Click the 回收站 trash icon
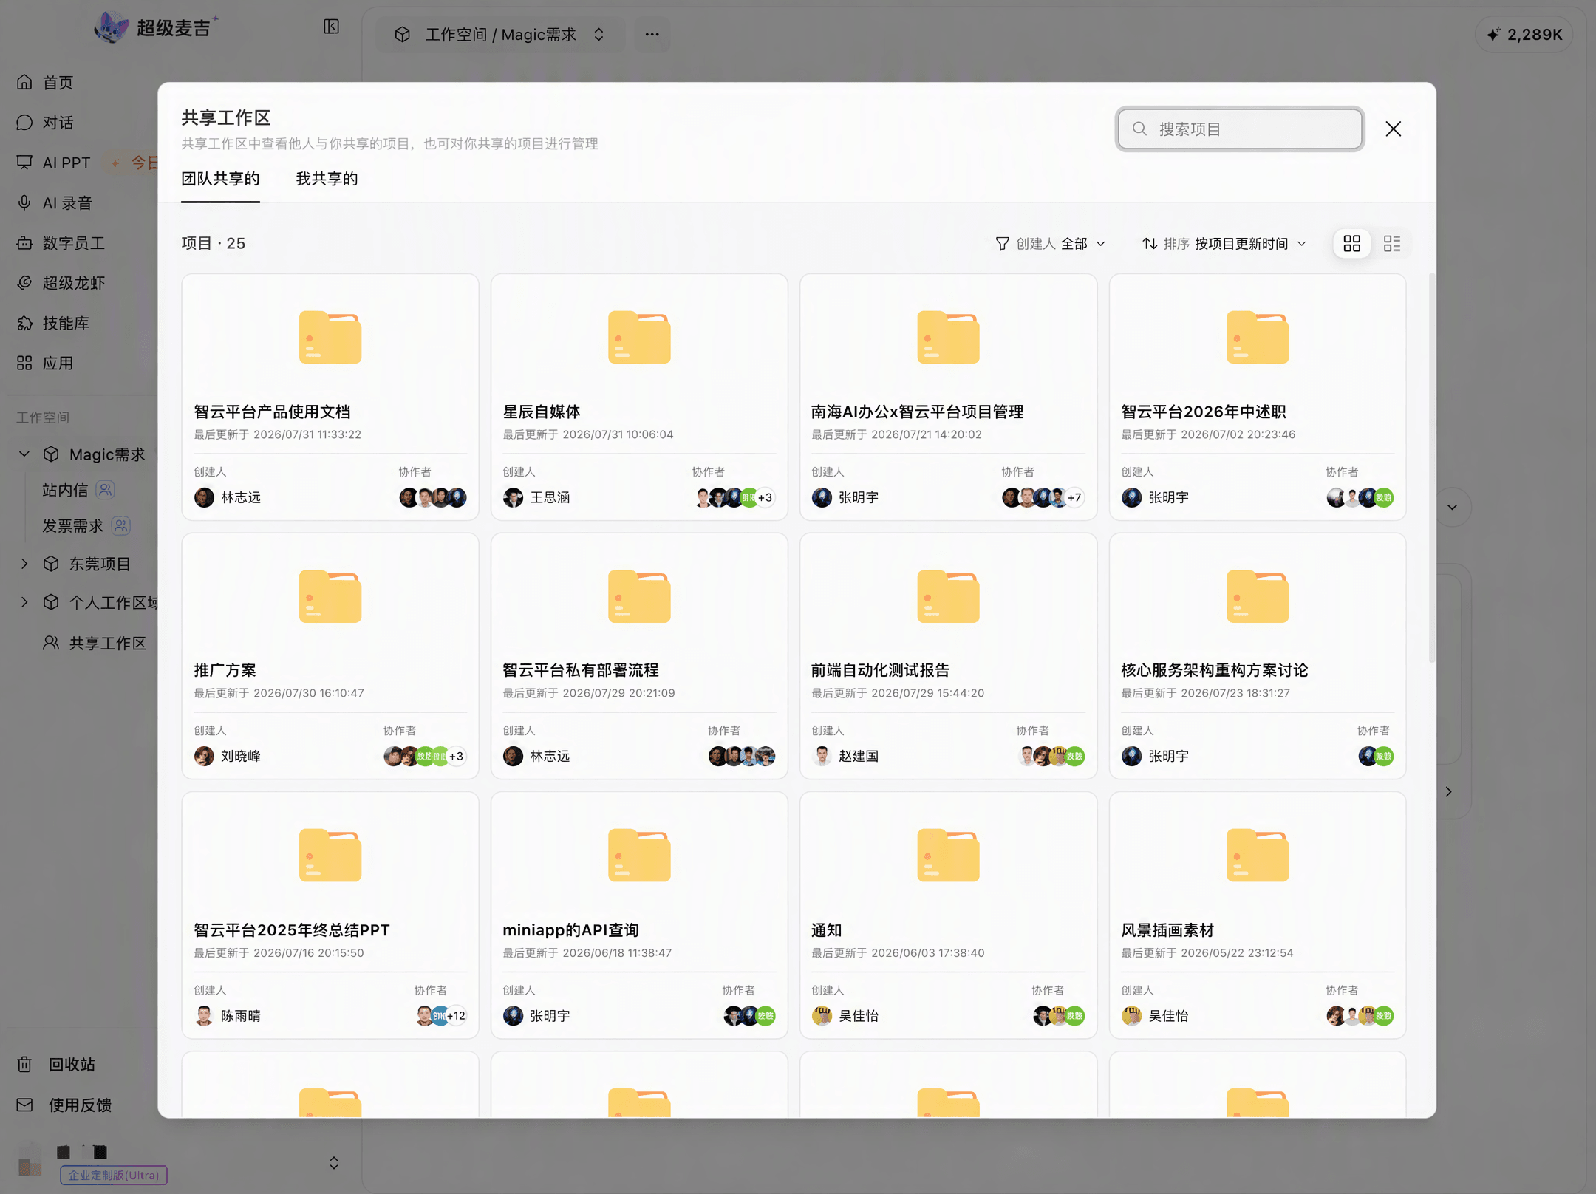 click(24, 1064)
